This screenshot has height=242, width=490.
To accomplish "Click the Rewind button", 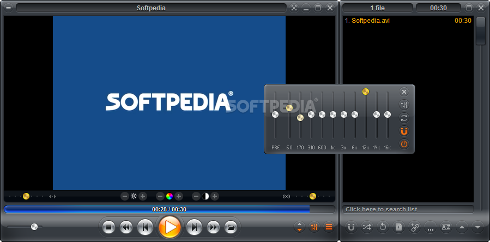I will click(126, 227).
